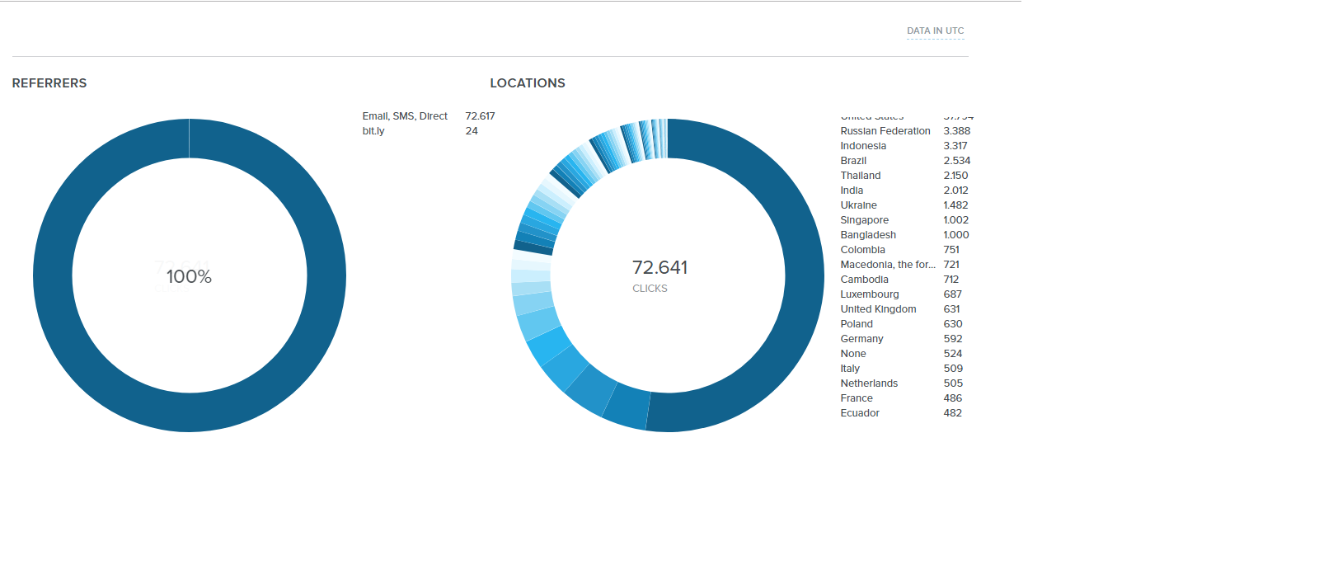Click the None location entry
Screen dimensions: 1319x574
852,354
